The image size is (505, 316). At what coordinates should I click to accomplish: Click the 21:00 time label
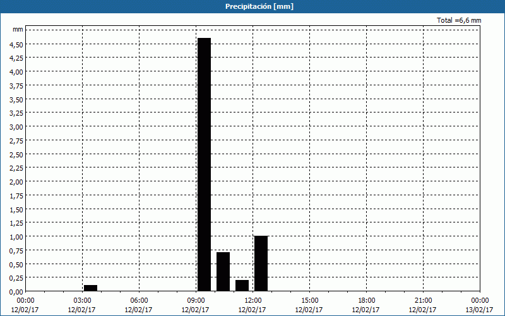[423, 301]
